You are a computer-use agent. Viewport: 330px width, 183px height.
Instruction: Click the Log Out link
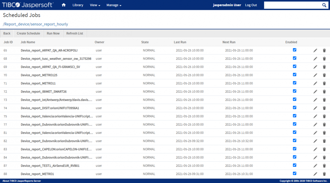pos(251,5)
